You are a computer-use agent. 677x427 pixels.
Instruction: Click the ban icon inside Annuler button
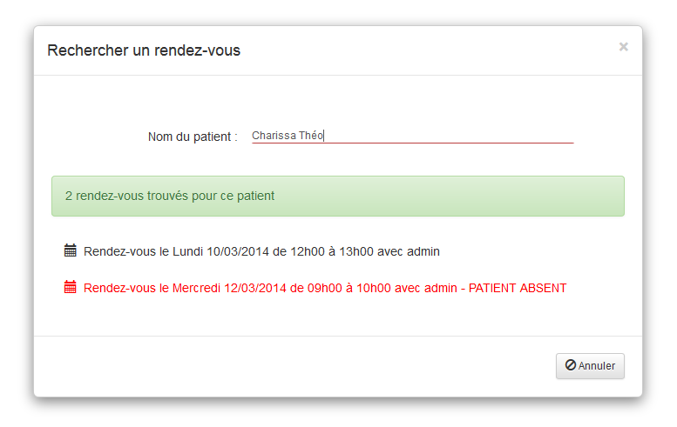[571, 365]
